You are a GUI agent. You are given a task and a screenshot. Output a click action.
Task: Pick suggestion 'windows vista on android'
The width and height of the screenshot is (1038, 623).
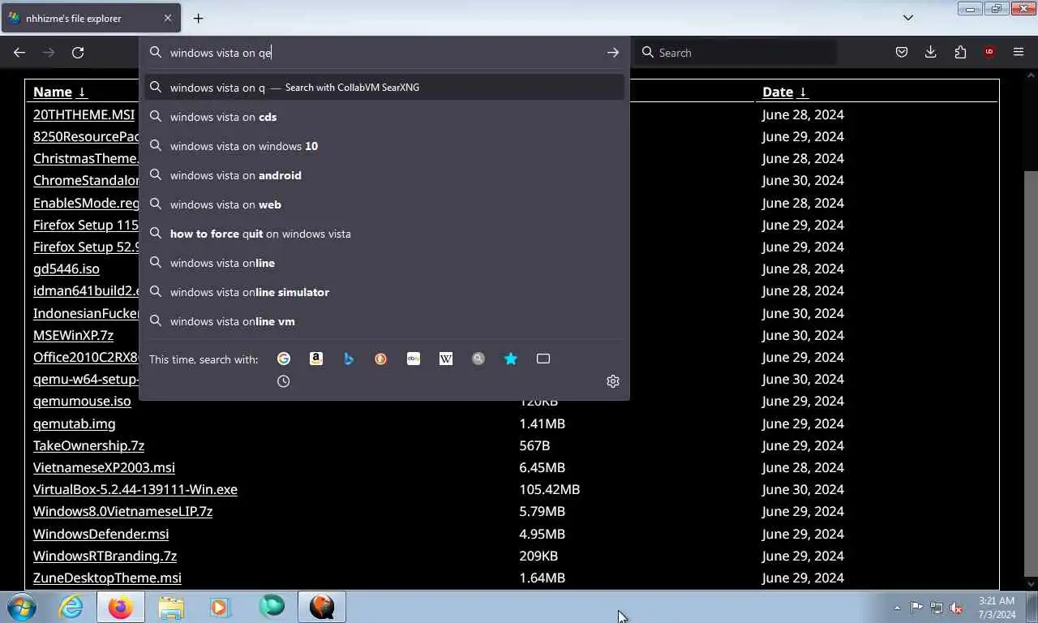[x=384, y=175]
